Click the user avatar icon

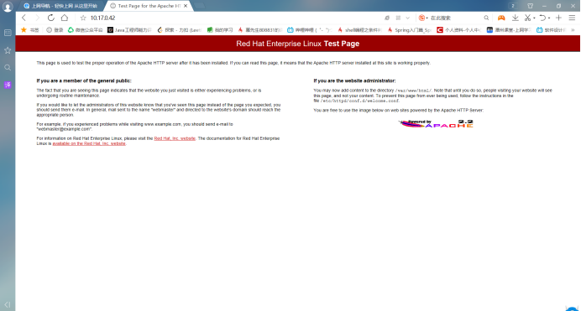[x=8, y=7]
